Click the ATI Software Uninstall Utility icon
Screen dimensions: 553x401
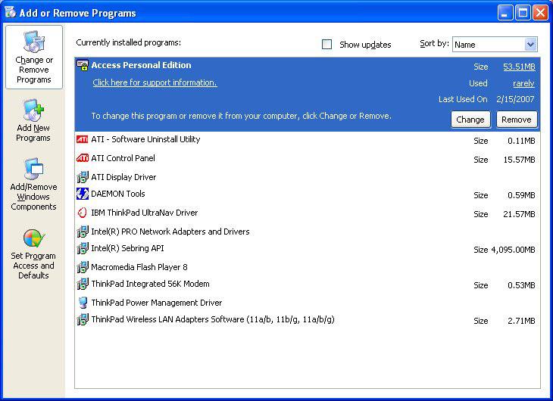tap(82, 139)
